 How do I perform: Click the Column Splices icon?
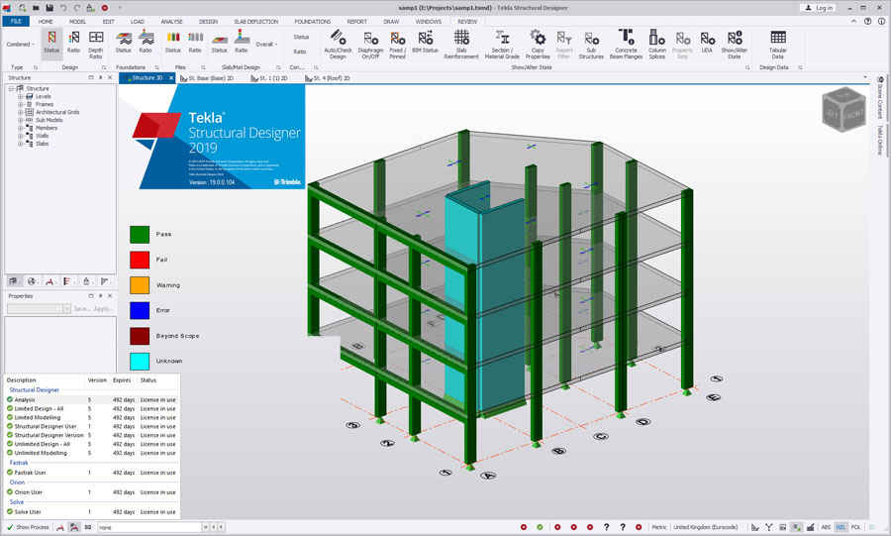point(657,43)
